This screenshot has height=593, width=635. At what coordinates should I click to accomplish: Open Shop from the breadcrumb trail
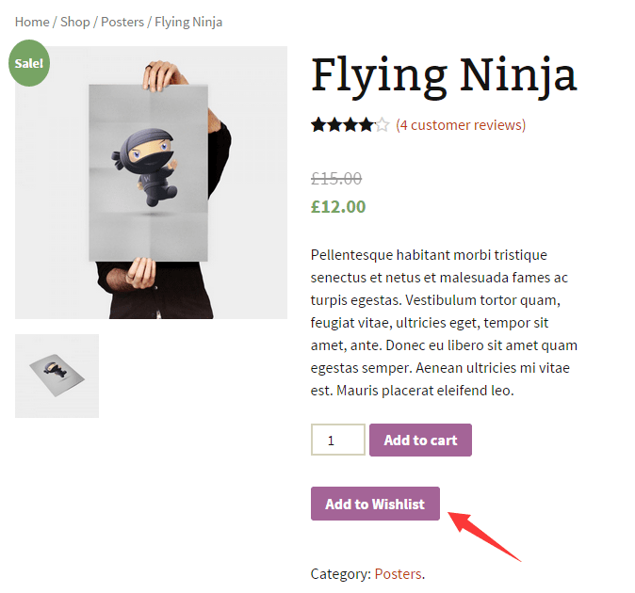point(75,22)
